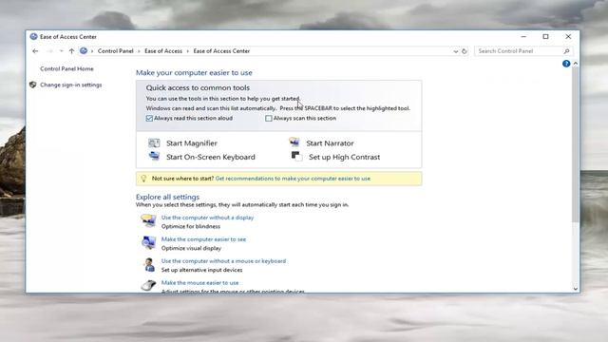The height and width of the screenshot is (342, 608).
Task: Minimize the Ease of Access Center window
Action: 523,36
